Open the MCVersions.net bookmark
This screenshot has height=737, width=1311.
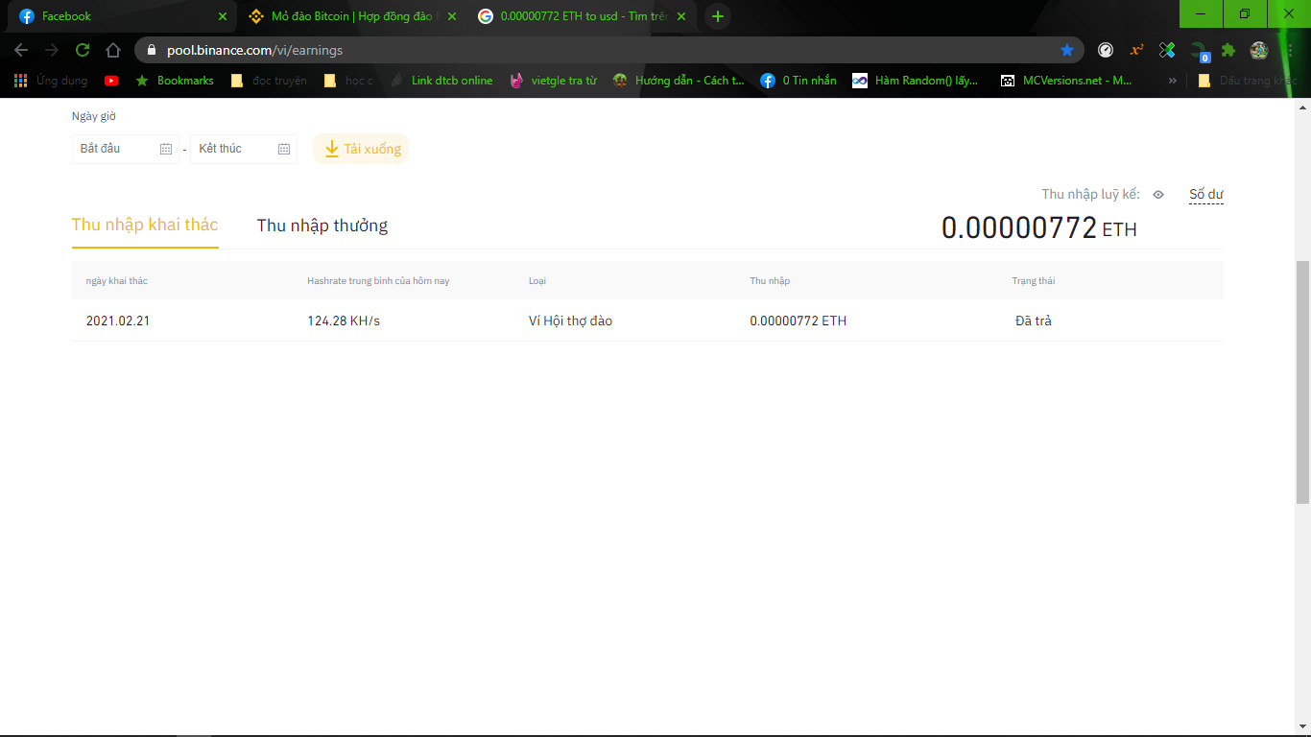1066,81
